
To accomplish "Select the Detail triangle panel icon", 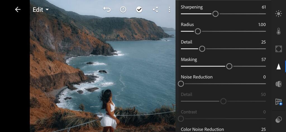I will 278,67.
